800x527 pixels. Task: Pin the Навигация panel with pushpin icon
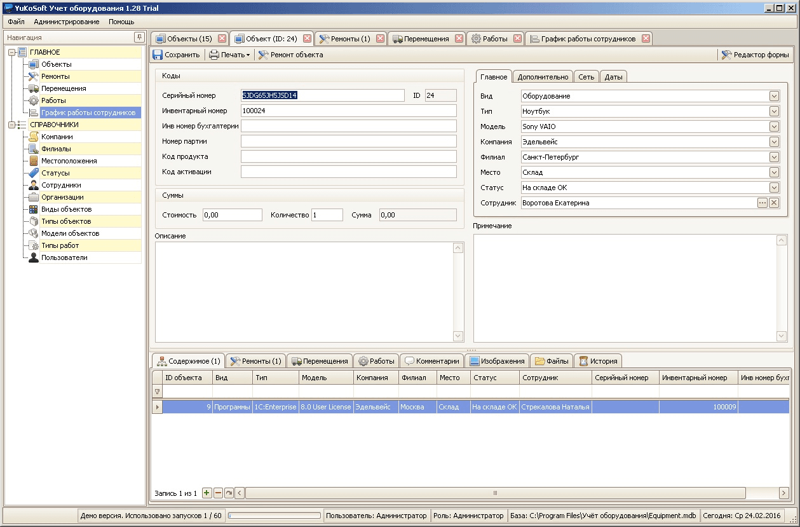139,38
